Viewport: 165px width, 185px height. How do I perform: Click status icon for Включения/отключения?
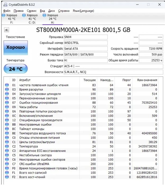click(x=7, y=116)
